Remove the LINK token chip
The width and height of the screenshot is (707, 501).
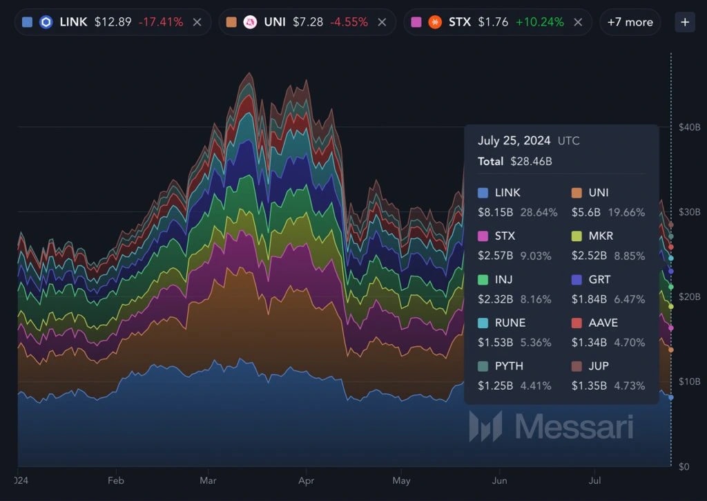[196, 21]
